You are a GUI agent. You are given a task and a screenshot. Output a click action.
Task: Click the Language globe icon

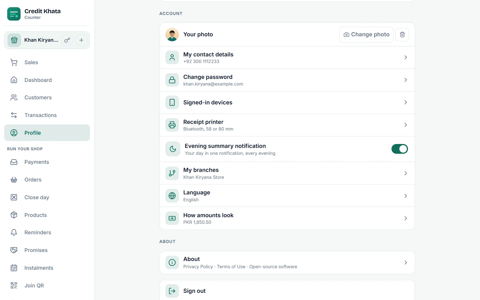coord(172,196)
